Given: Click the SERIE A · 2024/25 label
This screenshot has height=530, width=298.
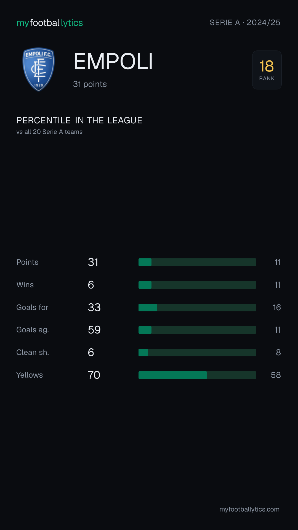Looking at the screenshot, I should (245, 22).
